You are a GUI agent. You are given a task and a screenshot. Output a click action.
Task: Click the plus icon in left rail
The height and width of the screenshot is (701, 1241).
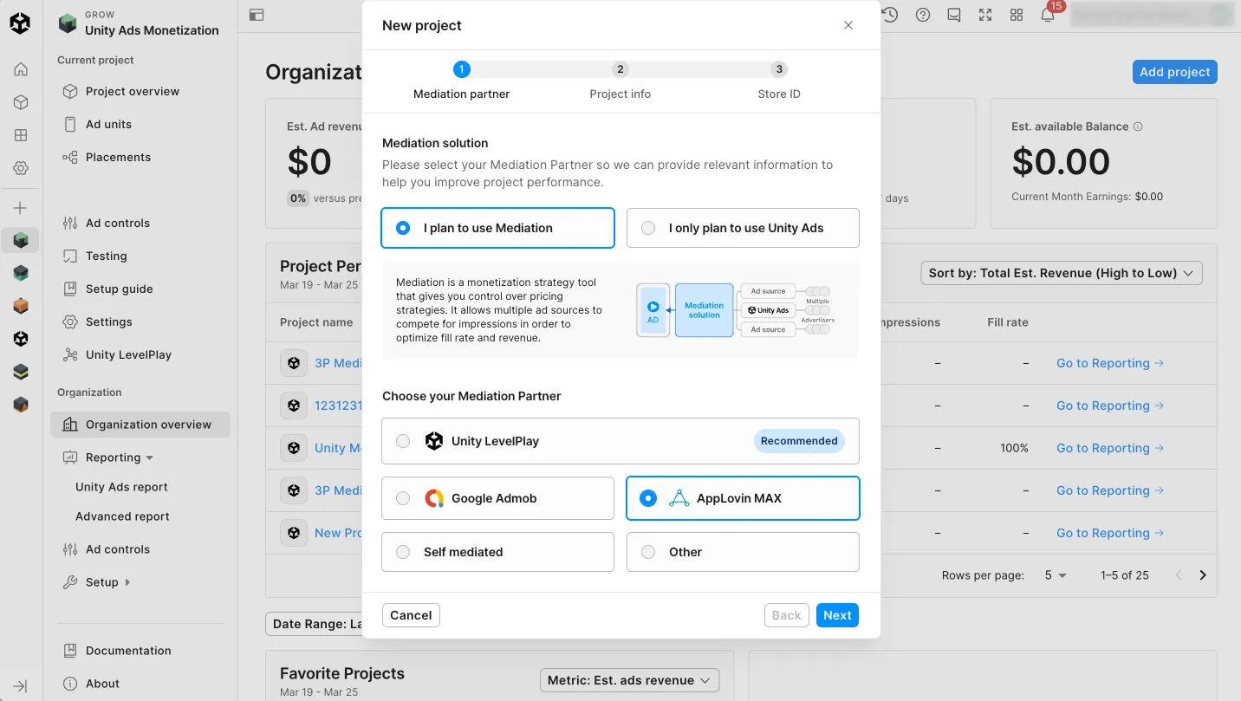21,208
